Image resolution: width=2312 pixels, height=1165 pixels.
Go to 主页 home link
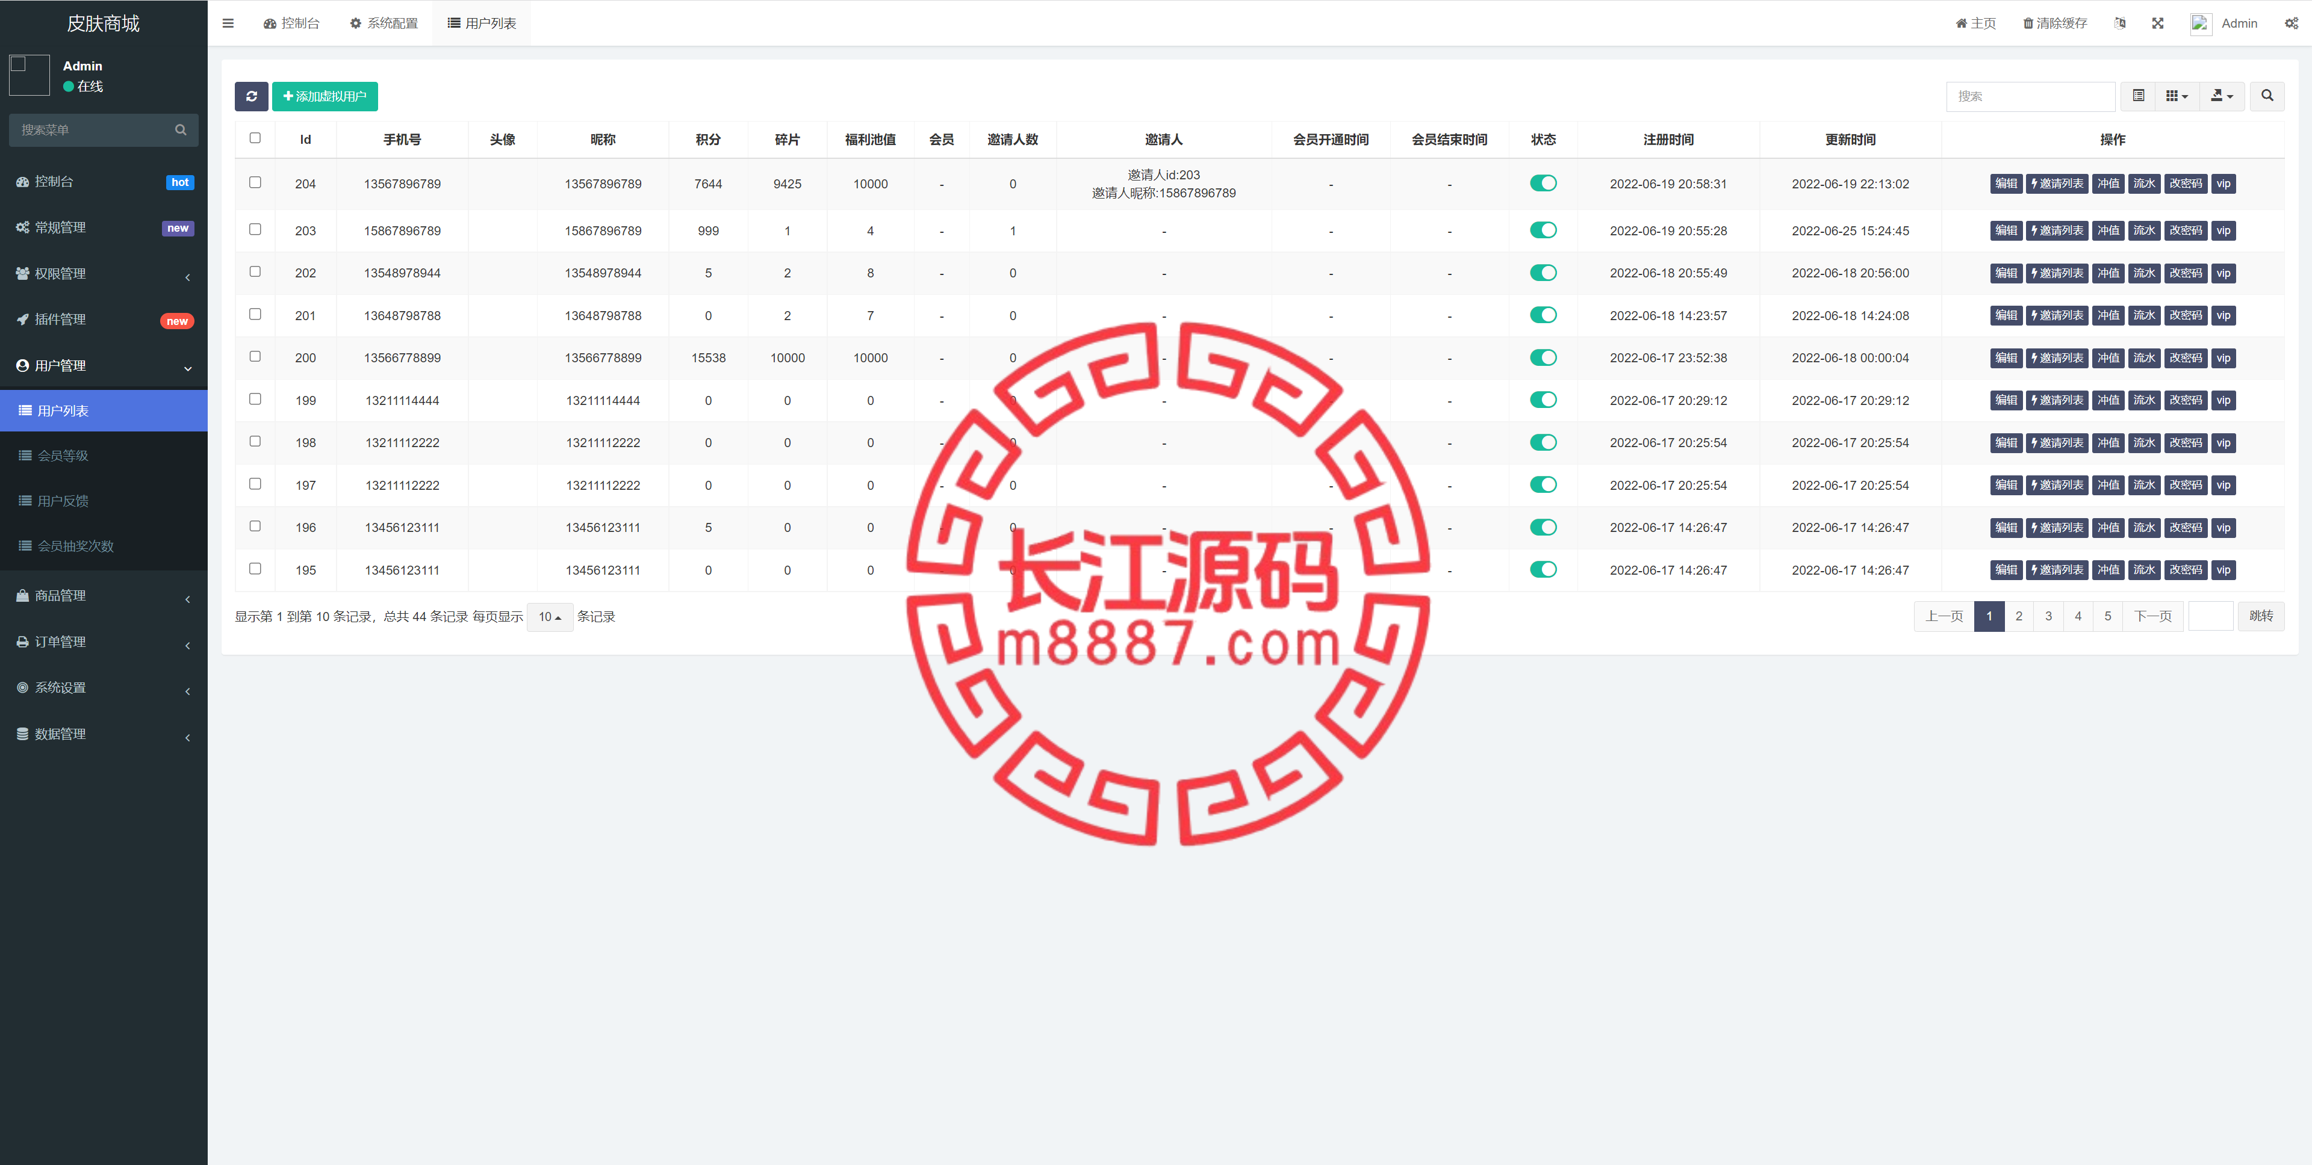click(x=1975, y=23)
